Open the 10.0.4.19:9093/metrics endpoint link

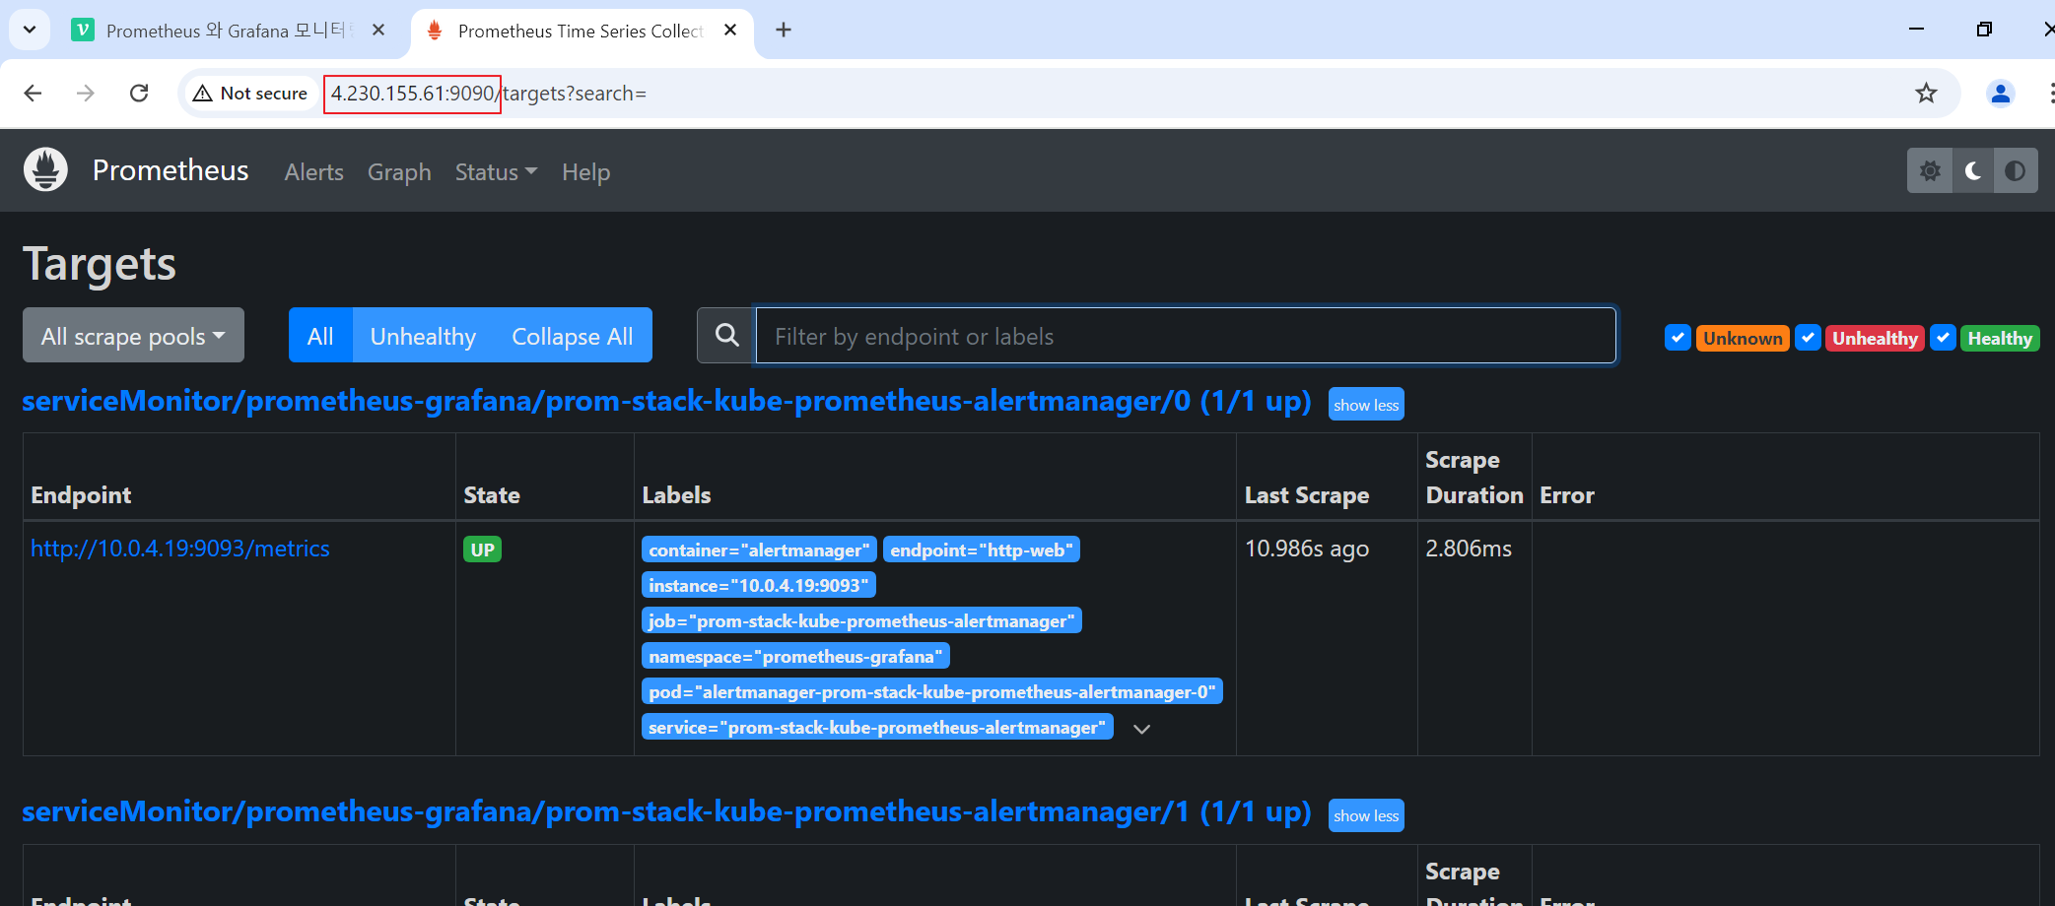pyautogui.click(x=180, y=549)
